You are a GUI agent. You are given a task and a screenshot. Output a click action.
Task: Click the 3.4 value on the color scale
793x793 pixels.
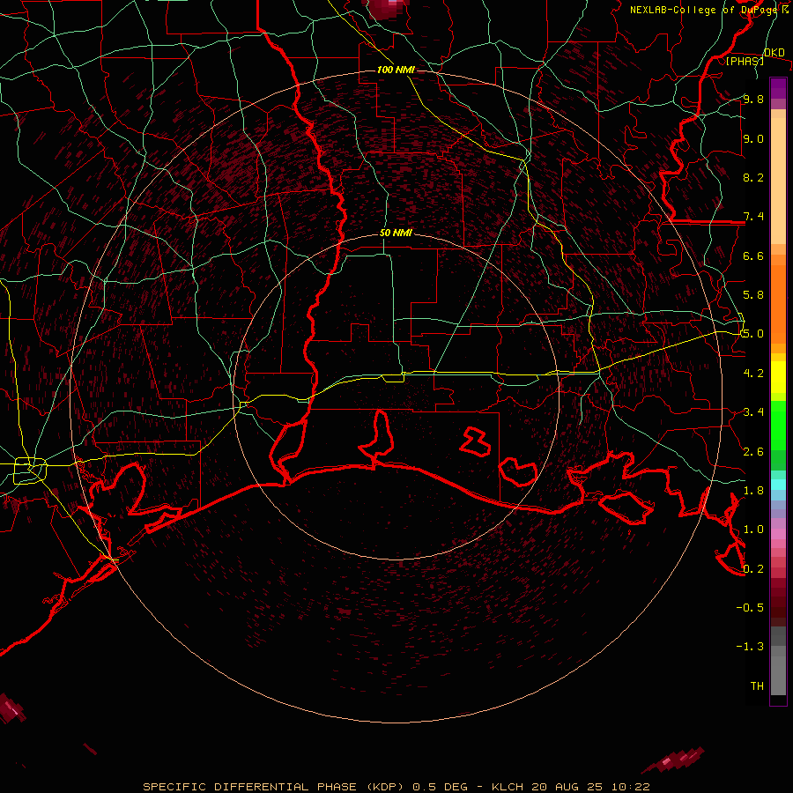point(753,412)
